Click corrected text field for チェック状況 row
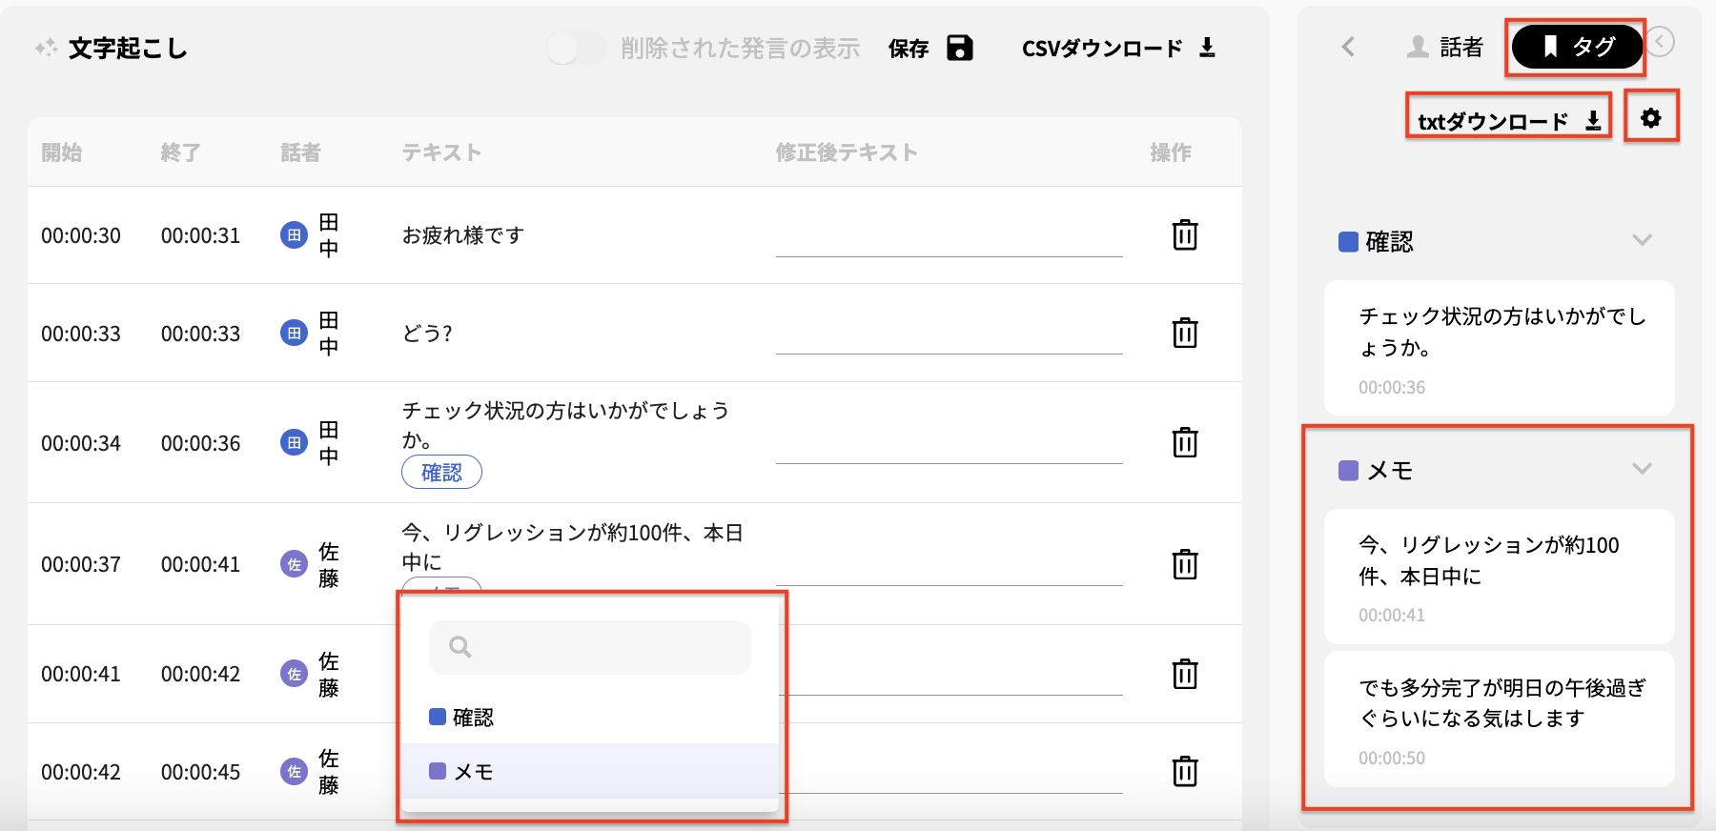This screenshot has width=1716, height=831. point(950,444)
